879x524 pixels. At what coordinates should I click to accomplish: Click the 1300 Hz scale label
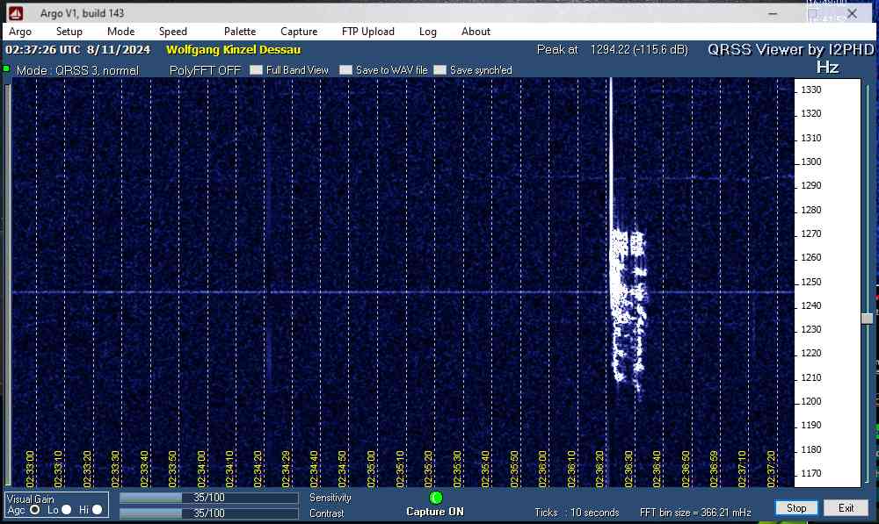tap(810, 162)
